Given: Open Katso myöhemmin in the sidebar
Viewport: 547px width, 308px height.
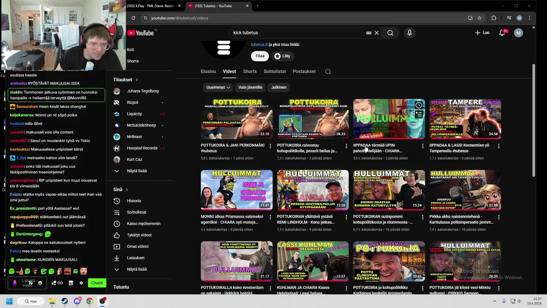Looking at the screenshot, I should coord(144,224).
